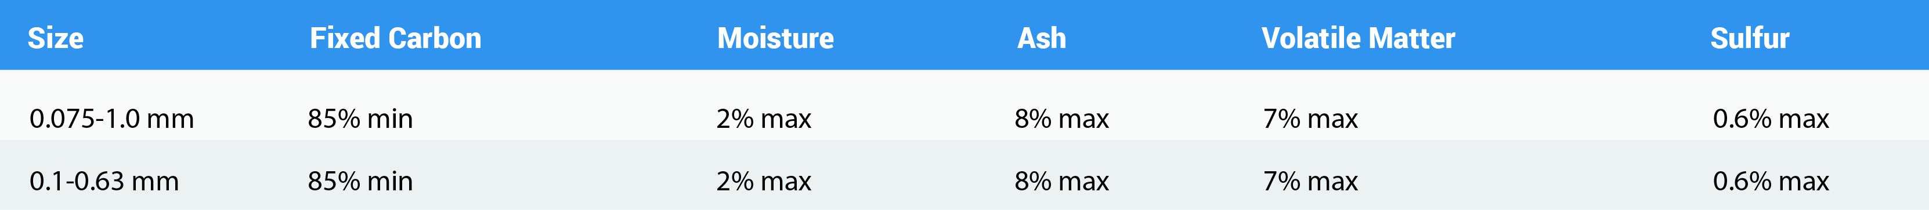The image size is (1929, 210).
Task: Click the Moisture column header
Action: pyautogui.click(x=775, y=38)
